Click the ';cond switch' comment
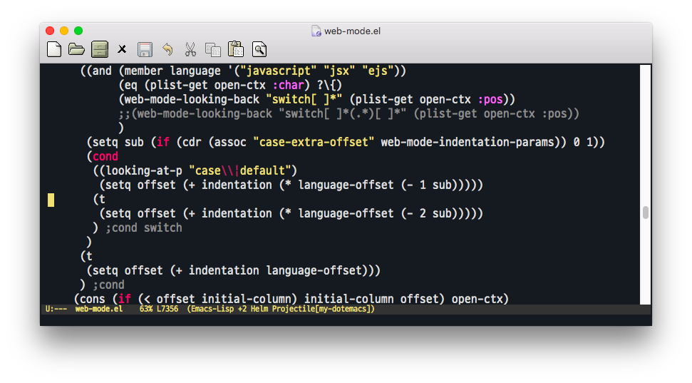The width and height of the screenshot is (692, 383). click(143, 228)
